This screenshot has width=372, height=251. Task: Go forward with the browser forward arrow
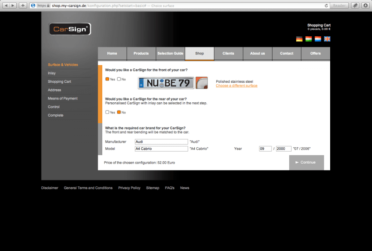(13, 6)
